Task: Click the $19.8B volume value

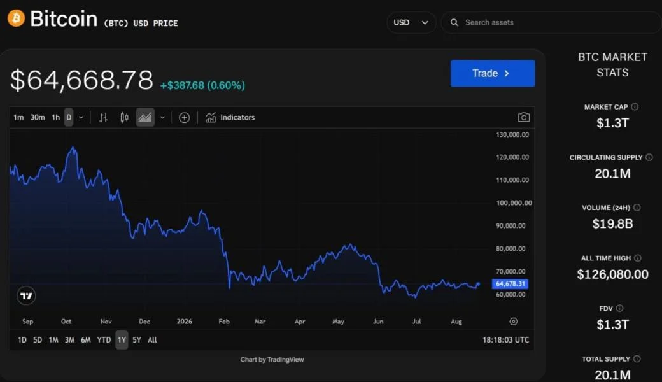Action: [x=612, y=223]
